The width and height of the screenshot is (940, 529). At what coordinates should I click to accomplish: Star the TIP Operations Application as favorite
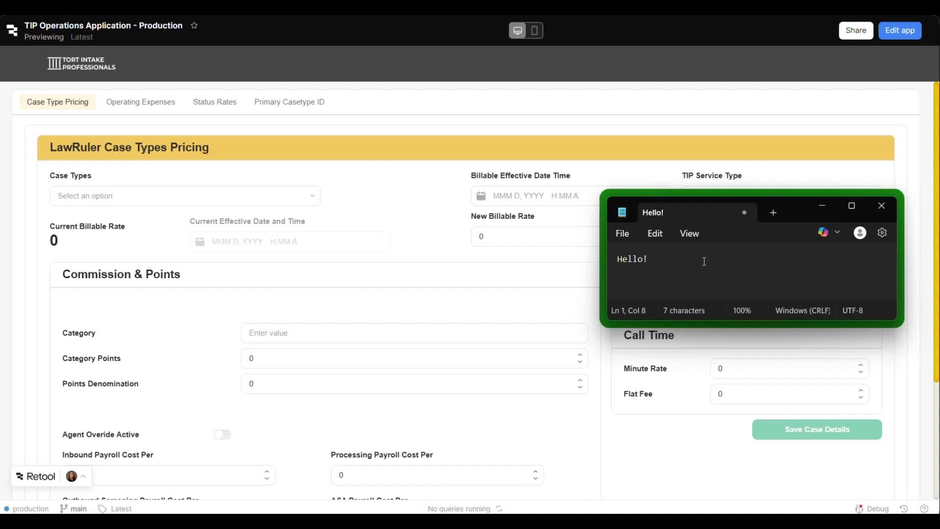coord(194,25)
